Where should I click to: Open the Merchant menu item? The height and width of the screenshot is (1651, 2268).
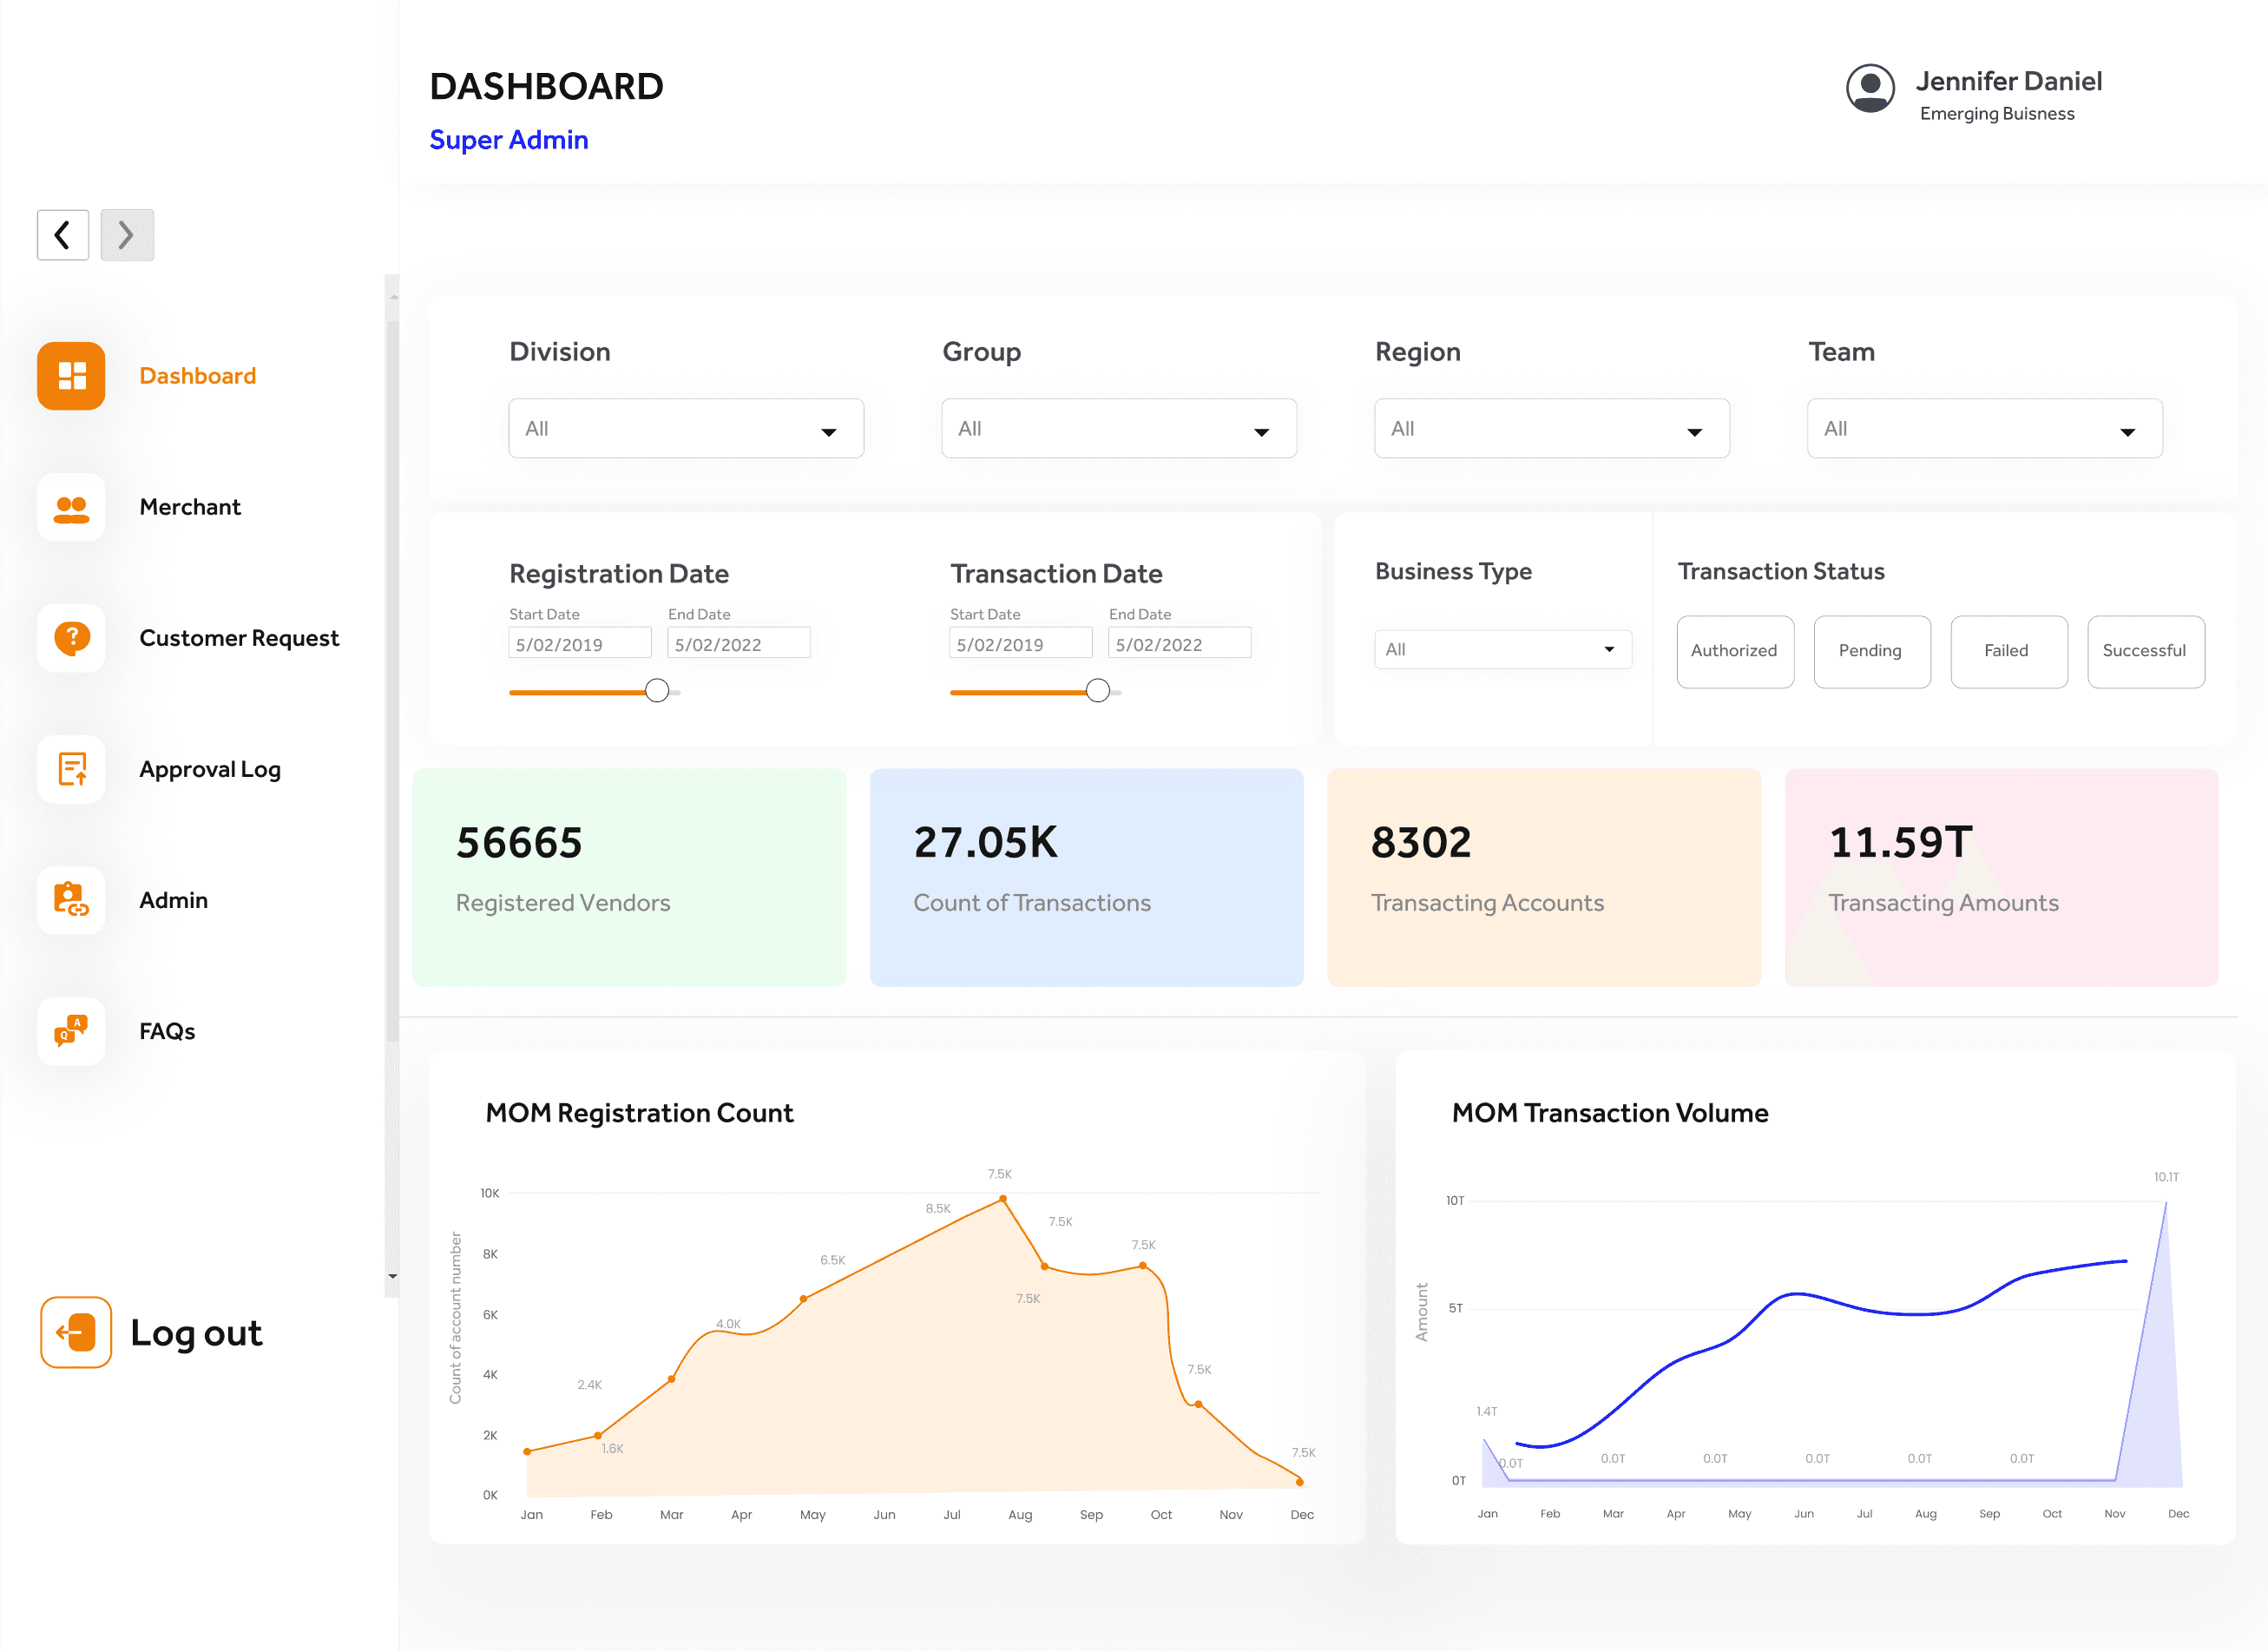point(190,507)
